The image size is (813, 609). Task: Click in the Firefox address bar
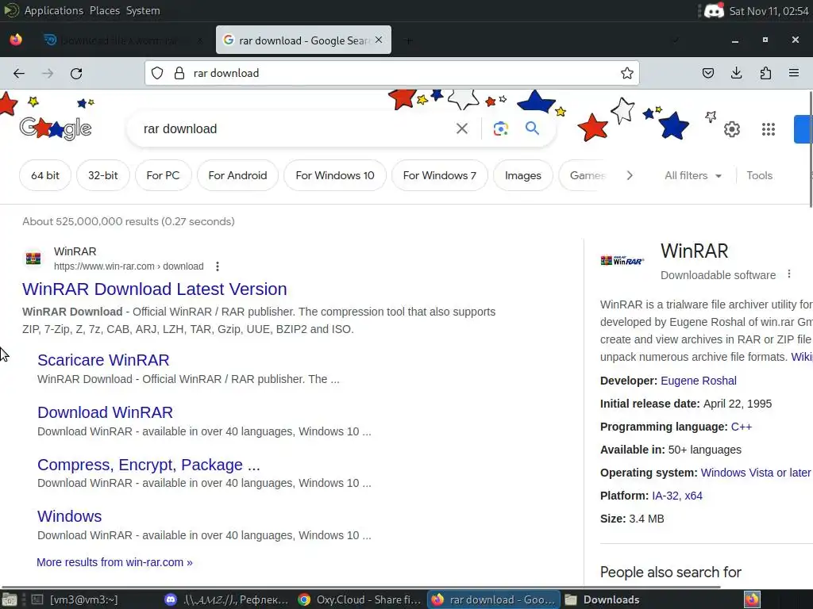pos(391,74)
